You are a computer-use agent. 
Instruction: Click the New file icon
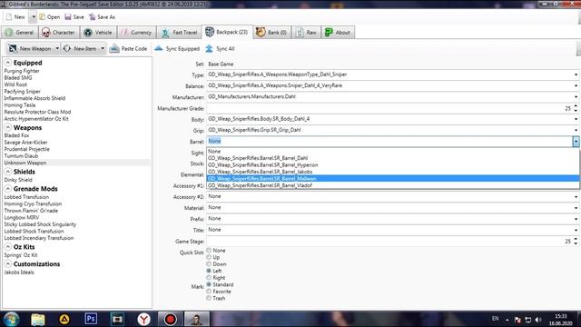tap(9, 17)
